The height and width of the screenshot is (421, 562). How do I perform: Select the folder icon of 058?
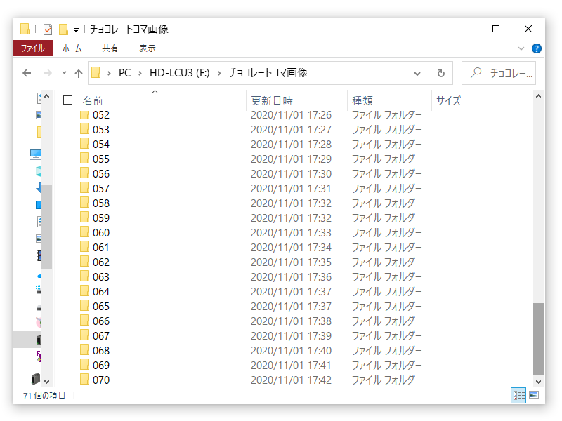[84, 203]
